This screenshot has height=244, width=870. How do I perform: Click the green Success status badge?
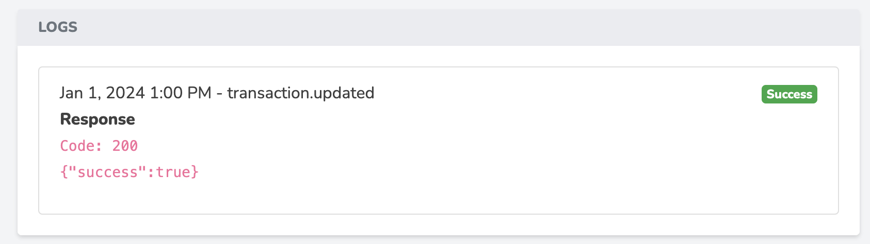point(789,94)
